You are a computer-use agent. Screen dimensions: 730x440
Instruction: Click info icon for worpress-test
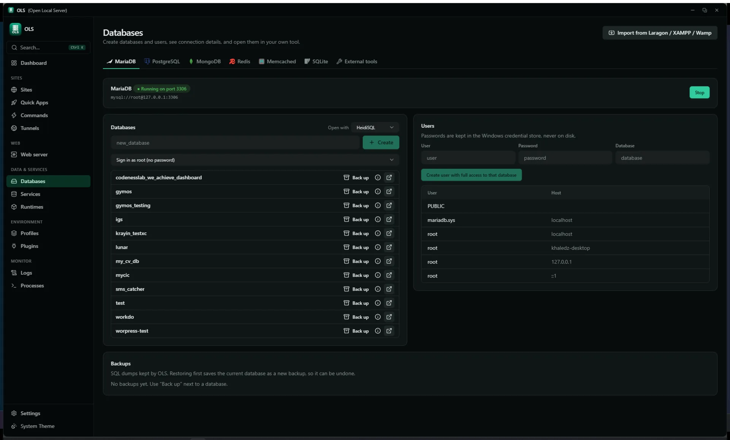click(x=378, y=331)
